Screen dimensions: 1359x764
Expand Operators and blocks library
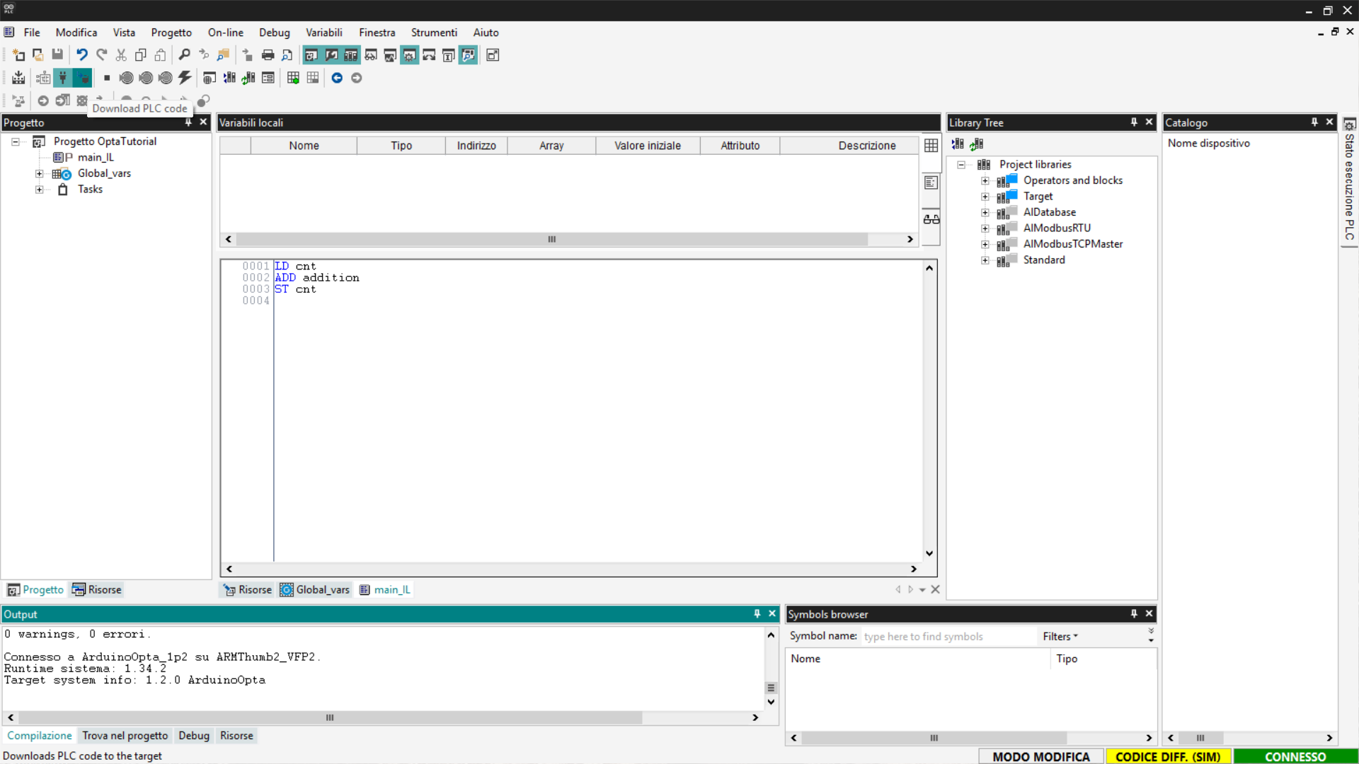coord(985,180)
